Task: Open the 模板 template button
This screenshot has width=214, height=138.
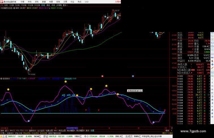Action: pos(167,131)
